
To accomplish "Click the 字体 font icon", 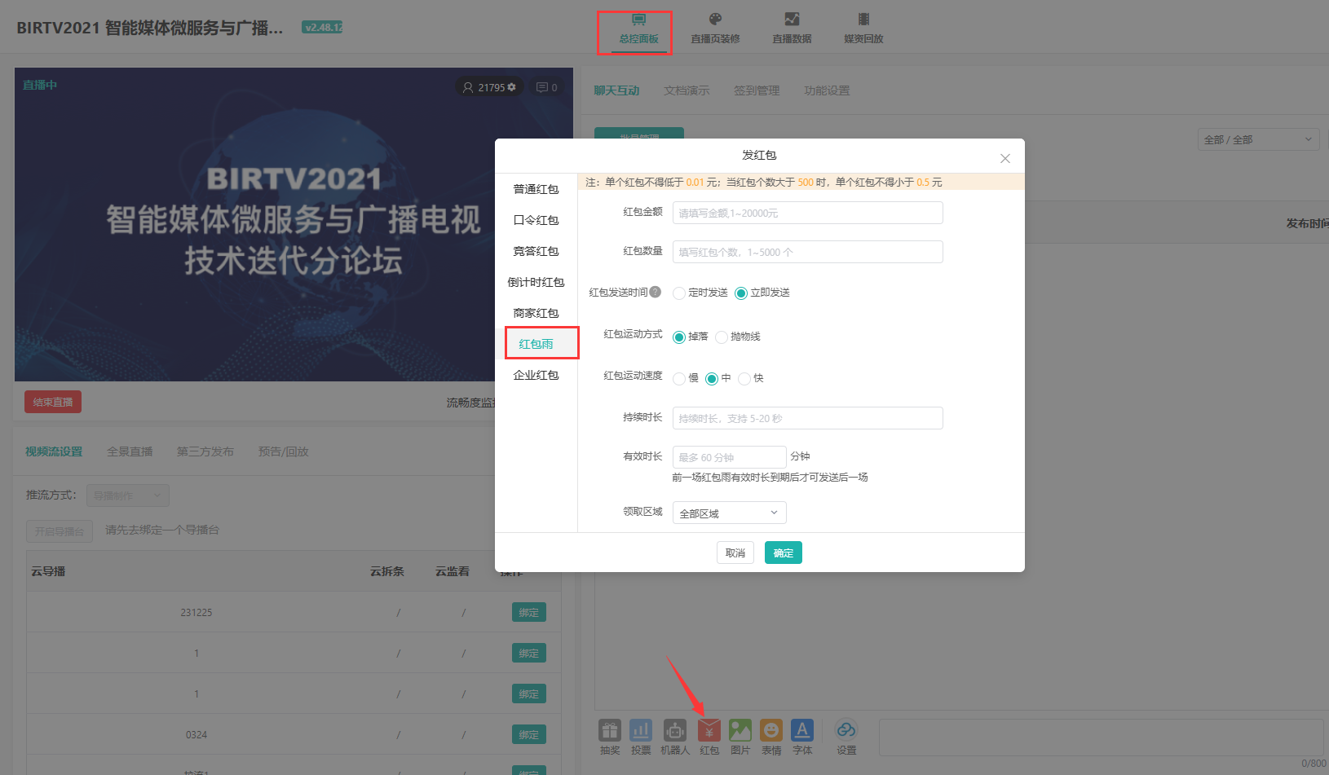I will coord(802,730).
